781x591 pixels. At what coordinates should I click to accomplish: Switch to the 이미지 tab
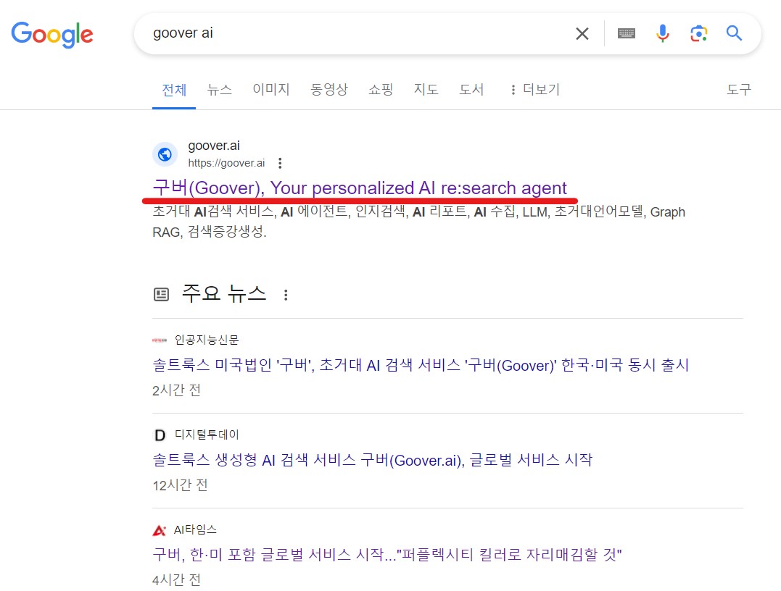[x=271, y=90]
